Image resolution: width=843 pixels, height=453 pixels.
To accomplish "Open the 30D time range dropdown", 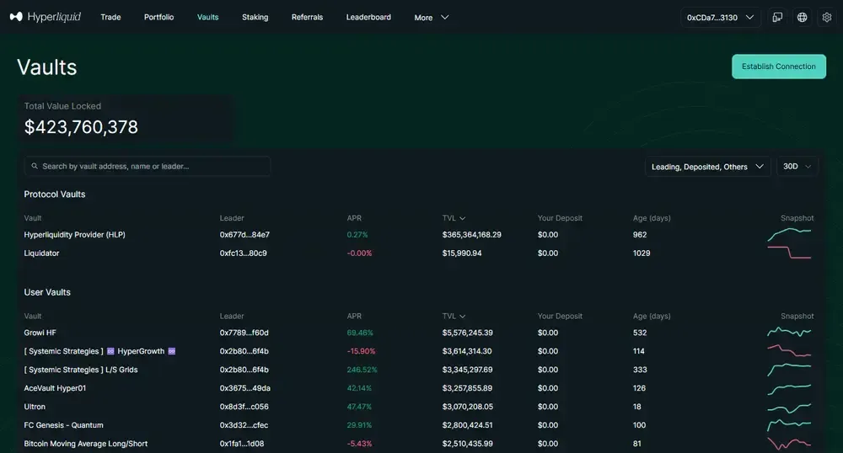I will pos(797,167).
